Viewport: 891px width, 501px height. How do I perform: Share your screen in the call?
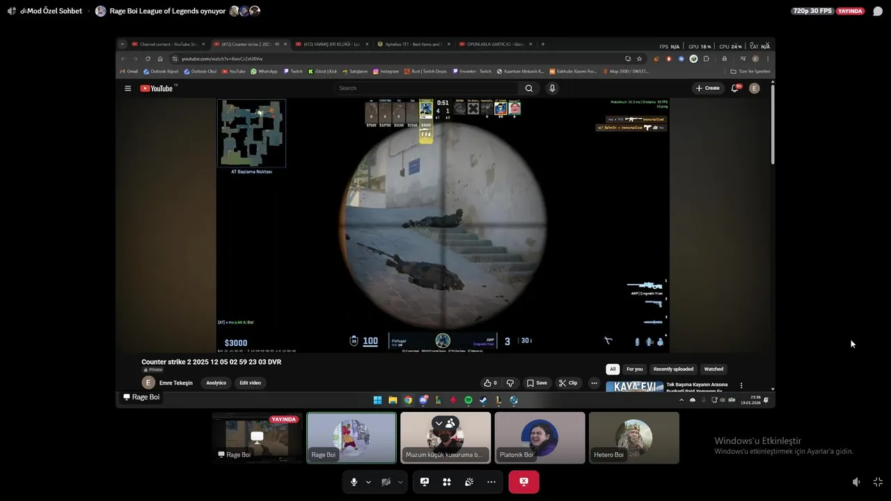[425, 482]
